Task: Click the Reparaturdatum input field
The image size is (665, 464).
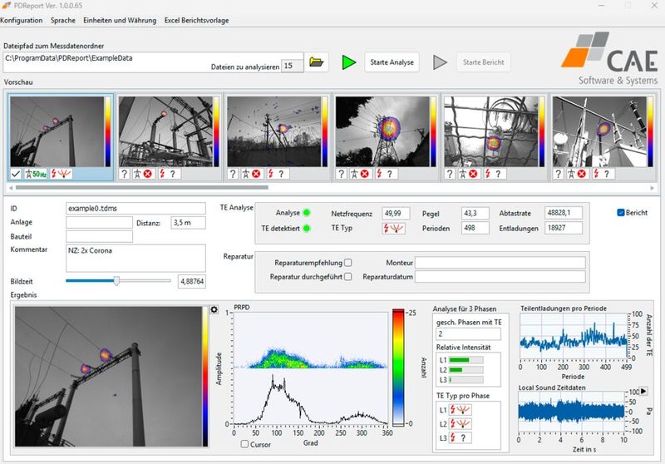Action: (500, 277)
